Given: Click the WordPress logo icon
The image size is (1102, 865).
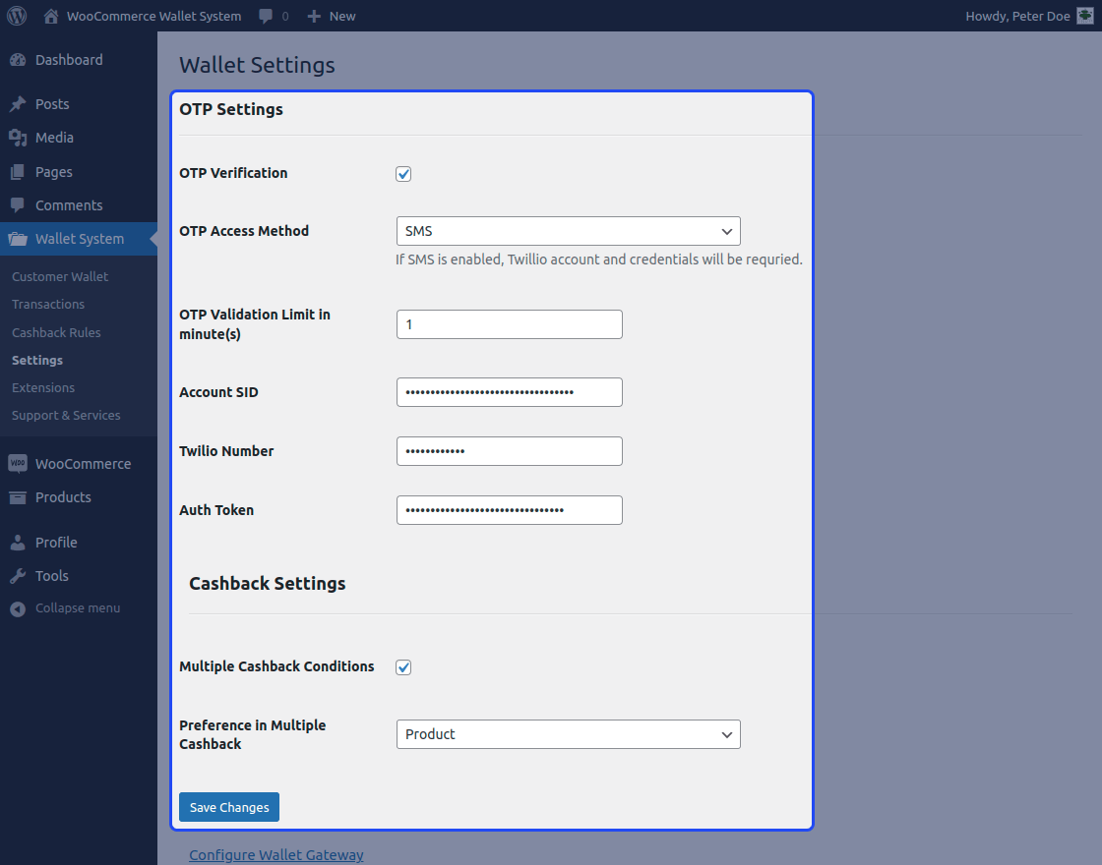Looking at the screenshot, I should coord(17,16).
